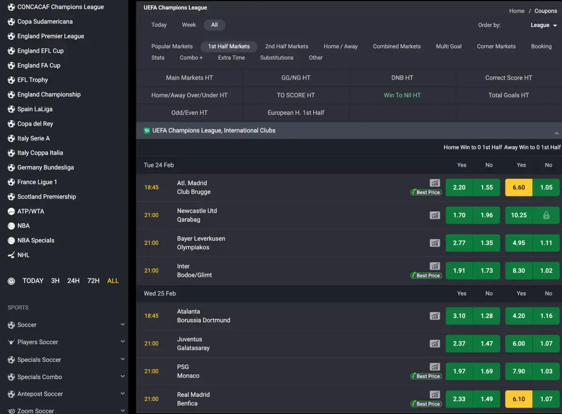This screenshot has height=414, width=562.
Task: Switch to Combined Markets tab
Action: coord(397,46)
